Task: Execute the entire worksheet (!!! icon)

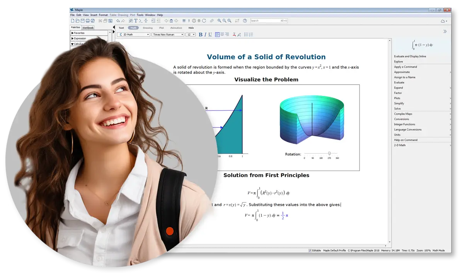Action: click(x=184, y=20)
